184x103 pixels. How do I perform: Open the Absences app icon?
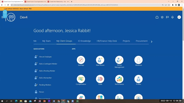138,60
